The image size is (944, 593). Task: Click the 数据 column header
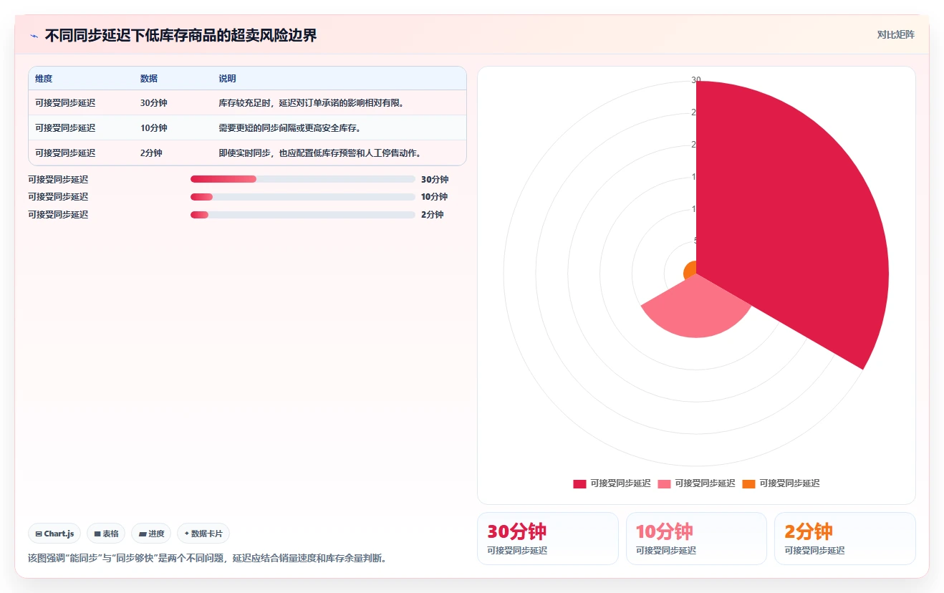click(149, 79)
